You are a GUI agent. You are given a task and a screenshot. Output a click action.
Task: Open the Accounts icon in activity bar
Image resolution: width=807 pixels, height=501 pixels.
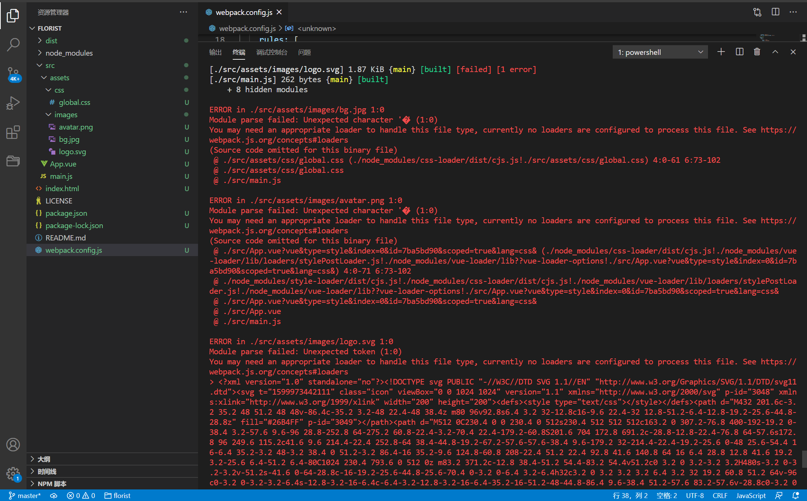[x=13, y=445]
